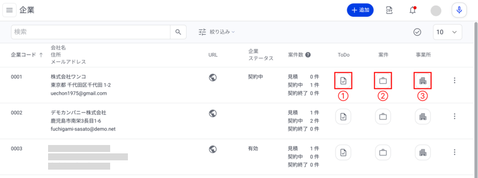Expand the 絞り込み filter dropdown
The height and width of the screenshot is (178, 478).
(217, 32)
